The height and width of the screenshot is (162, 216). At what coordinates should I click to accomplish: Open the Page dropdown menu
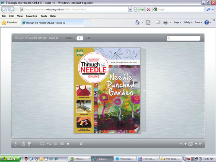pos(177,22)
